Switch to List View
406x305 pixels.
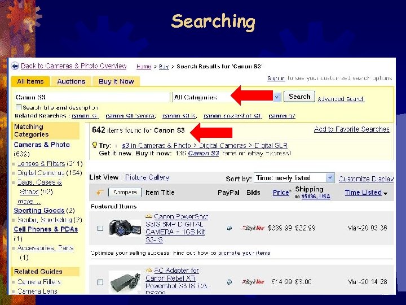[x=104, y=177]
